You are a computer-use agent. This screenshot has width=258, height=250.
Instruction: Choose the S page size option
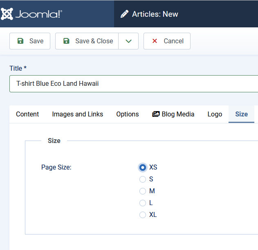point(143,179)
